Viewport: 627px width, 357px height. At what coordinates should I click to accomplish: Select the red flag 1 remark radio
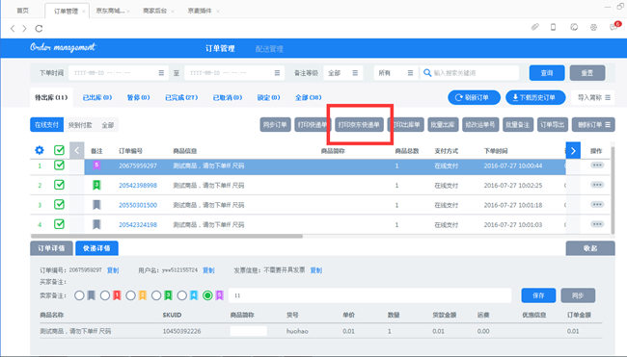(x=105, y=295)
